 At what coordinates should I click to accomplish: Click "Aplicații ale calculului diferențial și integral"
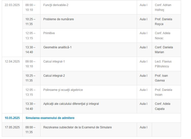pos(71,104)
